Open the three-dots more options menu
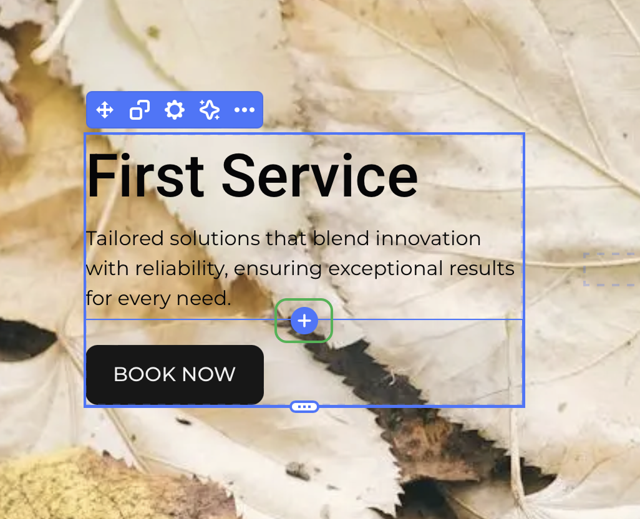The height and width of the screenshot is (519, 640). [245, 110]
